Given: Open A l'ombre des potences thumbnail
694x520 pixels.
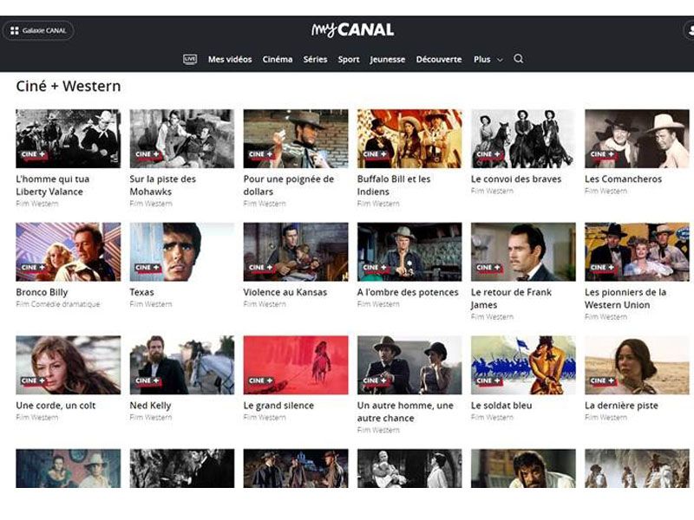Looking at the screenshot, I should click(x=409, y=252).
